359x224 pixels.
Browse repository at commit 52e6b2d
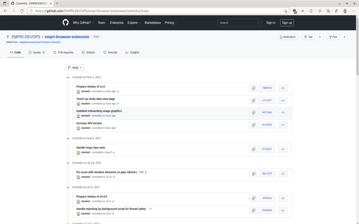pyautogui.click(x=283, y=210)
